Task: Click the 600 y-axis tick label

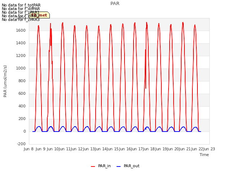Action: [22, 94]
